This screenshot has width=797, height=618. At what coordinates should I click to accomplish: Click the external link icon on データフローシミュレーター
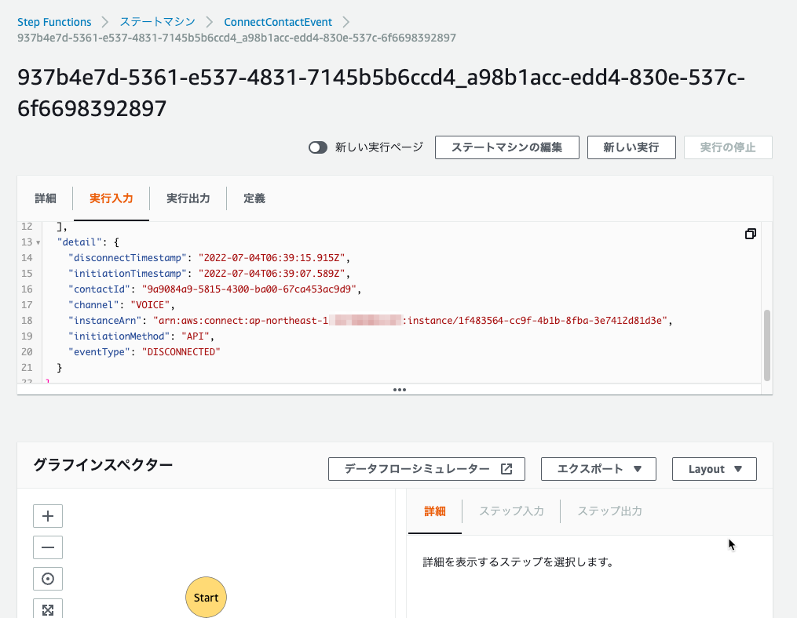click(x=506, y=469)
